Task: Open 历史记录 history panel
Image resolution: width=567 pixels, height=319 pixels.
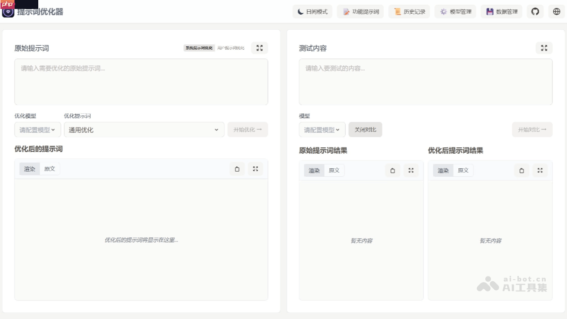Action: tap(409, 11)
